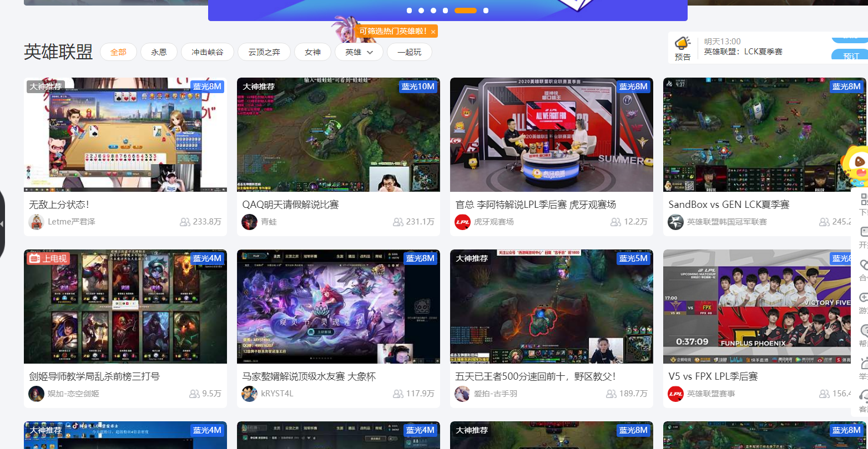Viewport: 868px width, 449px height.
Task: Open 虎牙观赛场 LPL avatar icon
Action: pyautogui.click(x=463, y=222)
